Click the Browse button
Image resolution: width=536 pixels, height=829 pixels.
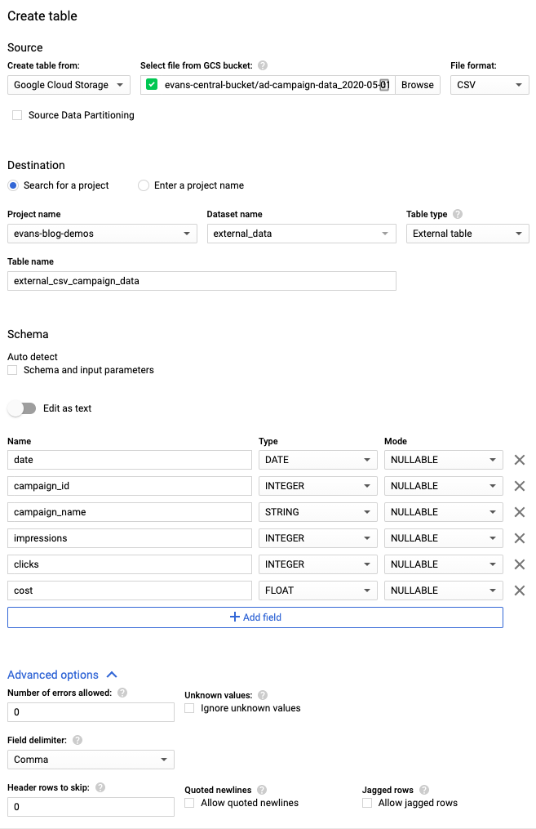tap(418, 85)
